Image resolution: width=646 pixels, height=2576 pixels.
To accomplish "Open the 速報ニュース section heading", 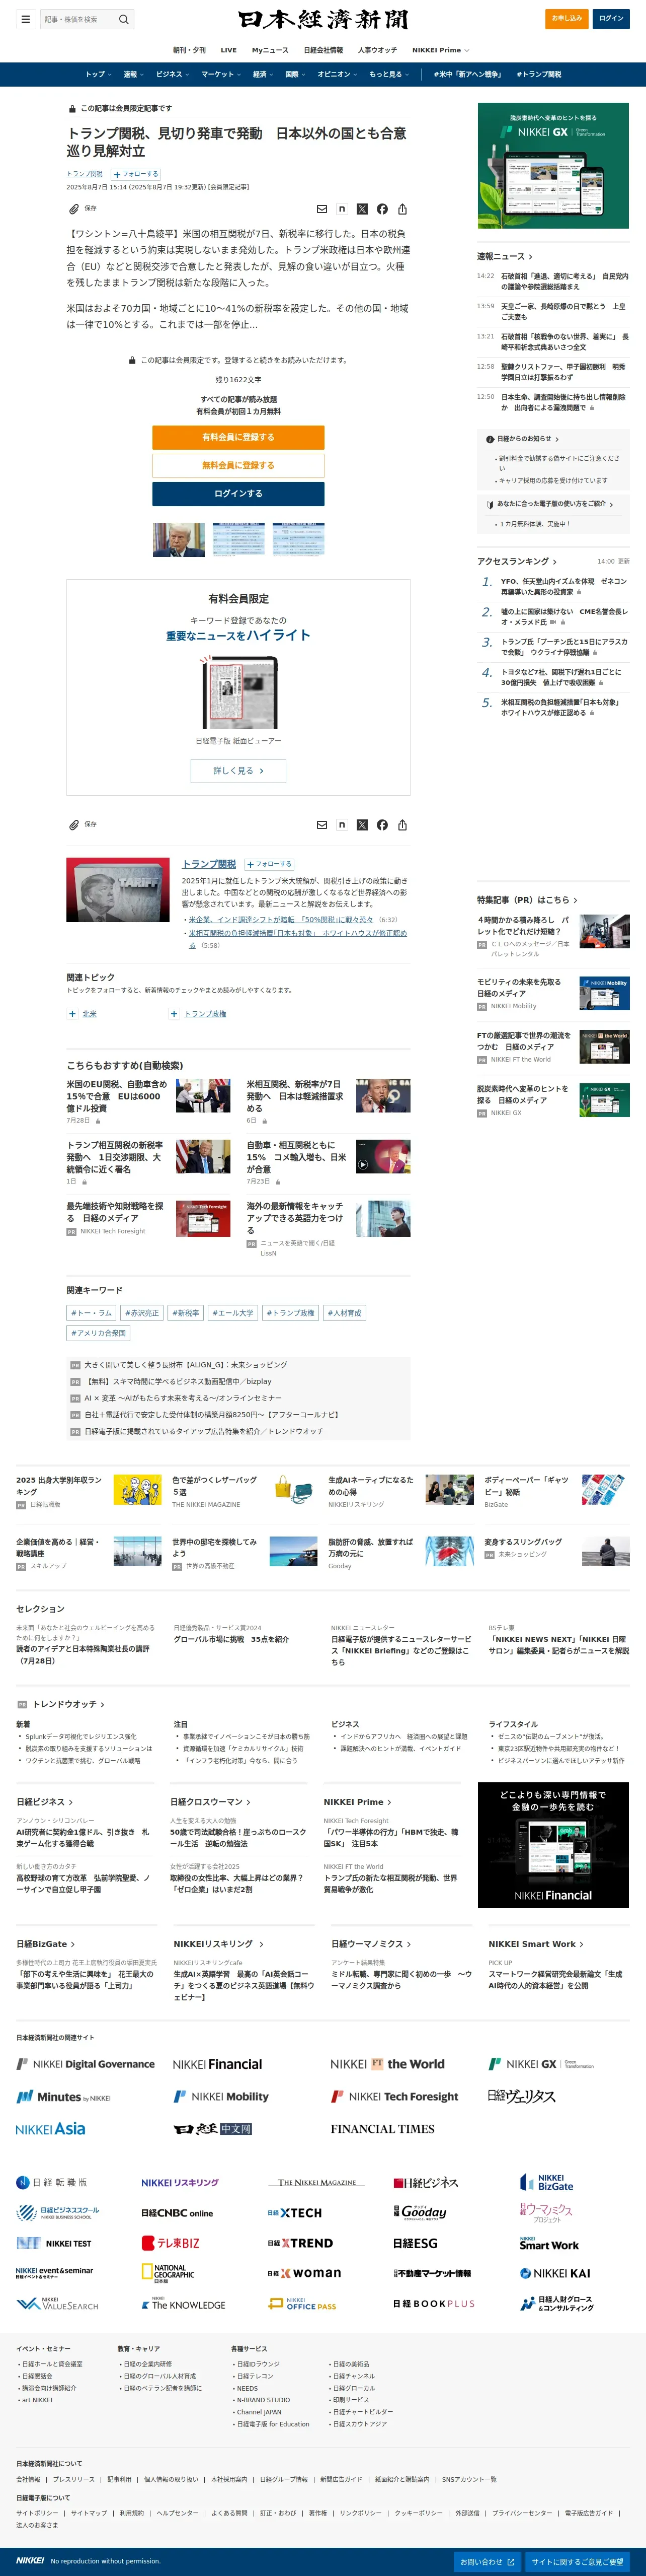I will (x=504, y=257).
